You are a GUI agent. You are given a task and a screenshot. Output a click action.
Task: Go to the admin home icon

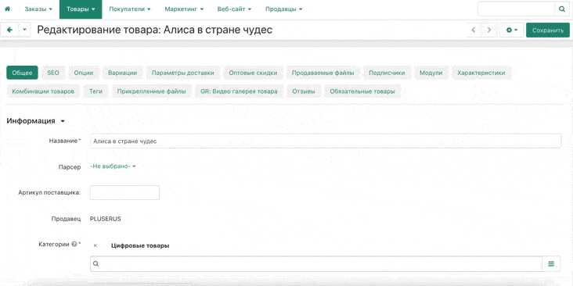7,9
